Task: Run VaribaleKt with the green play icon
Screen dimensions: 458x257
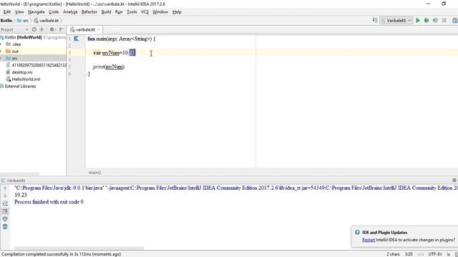Action: 418,21
